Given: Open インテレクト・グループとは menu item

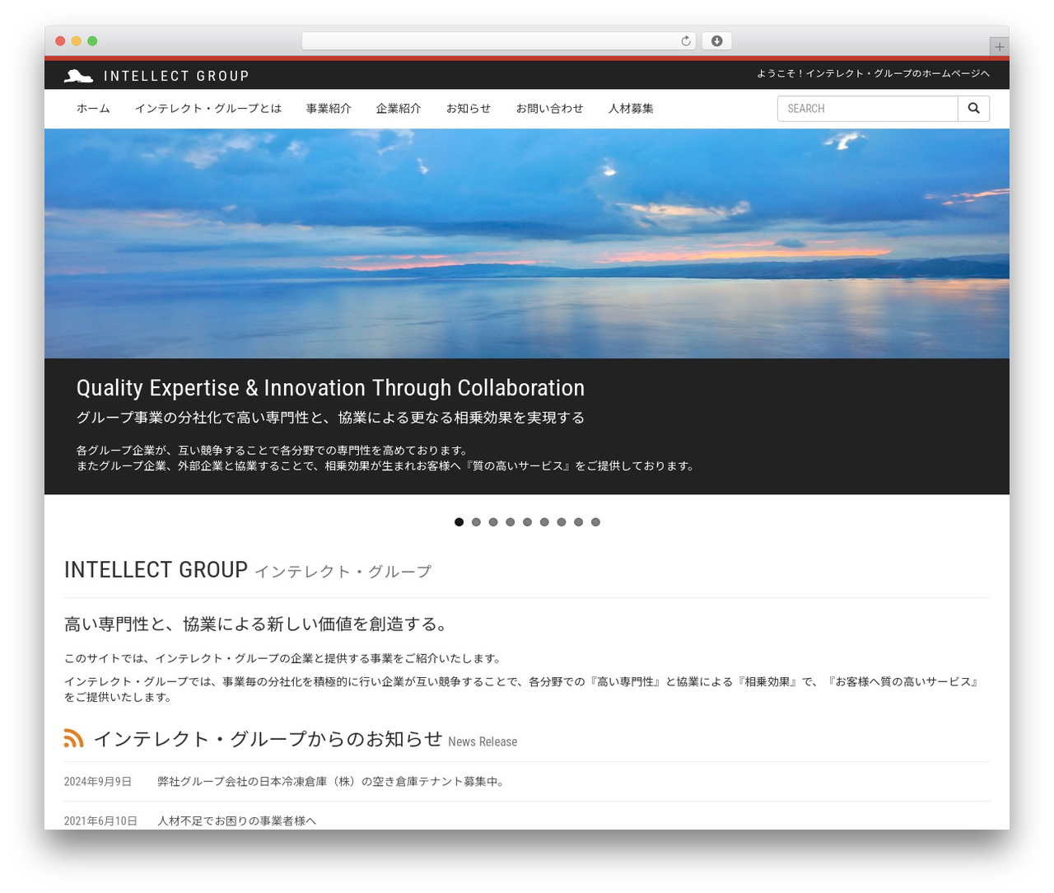Looking at the screenshot, I should [x=208, y=109].
